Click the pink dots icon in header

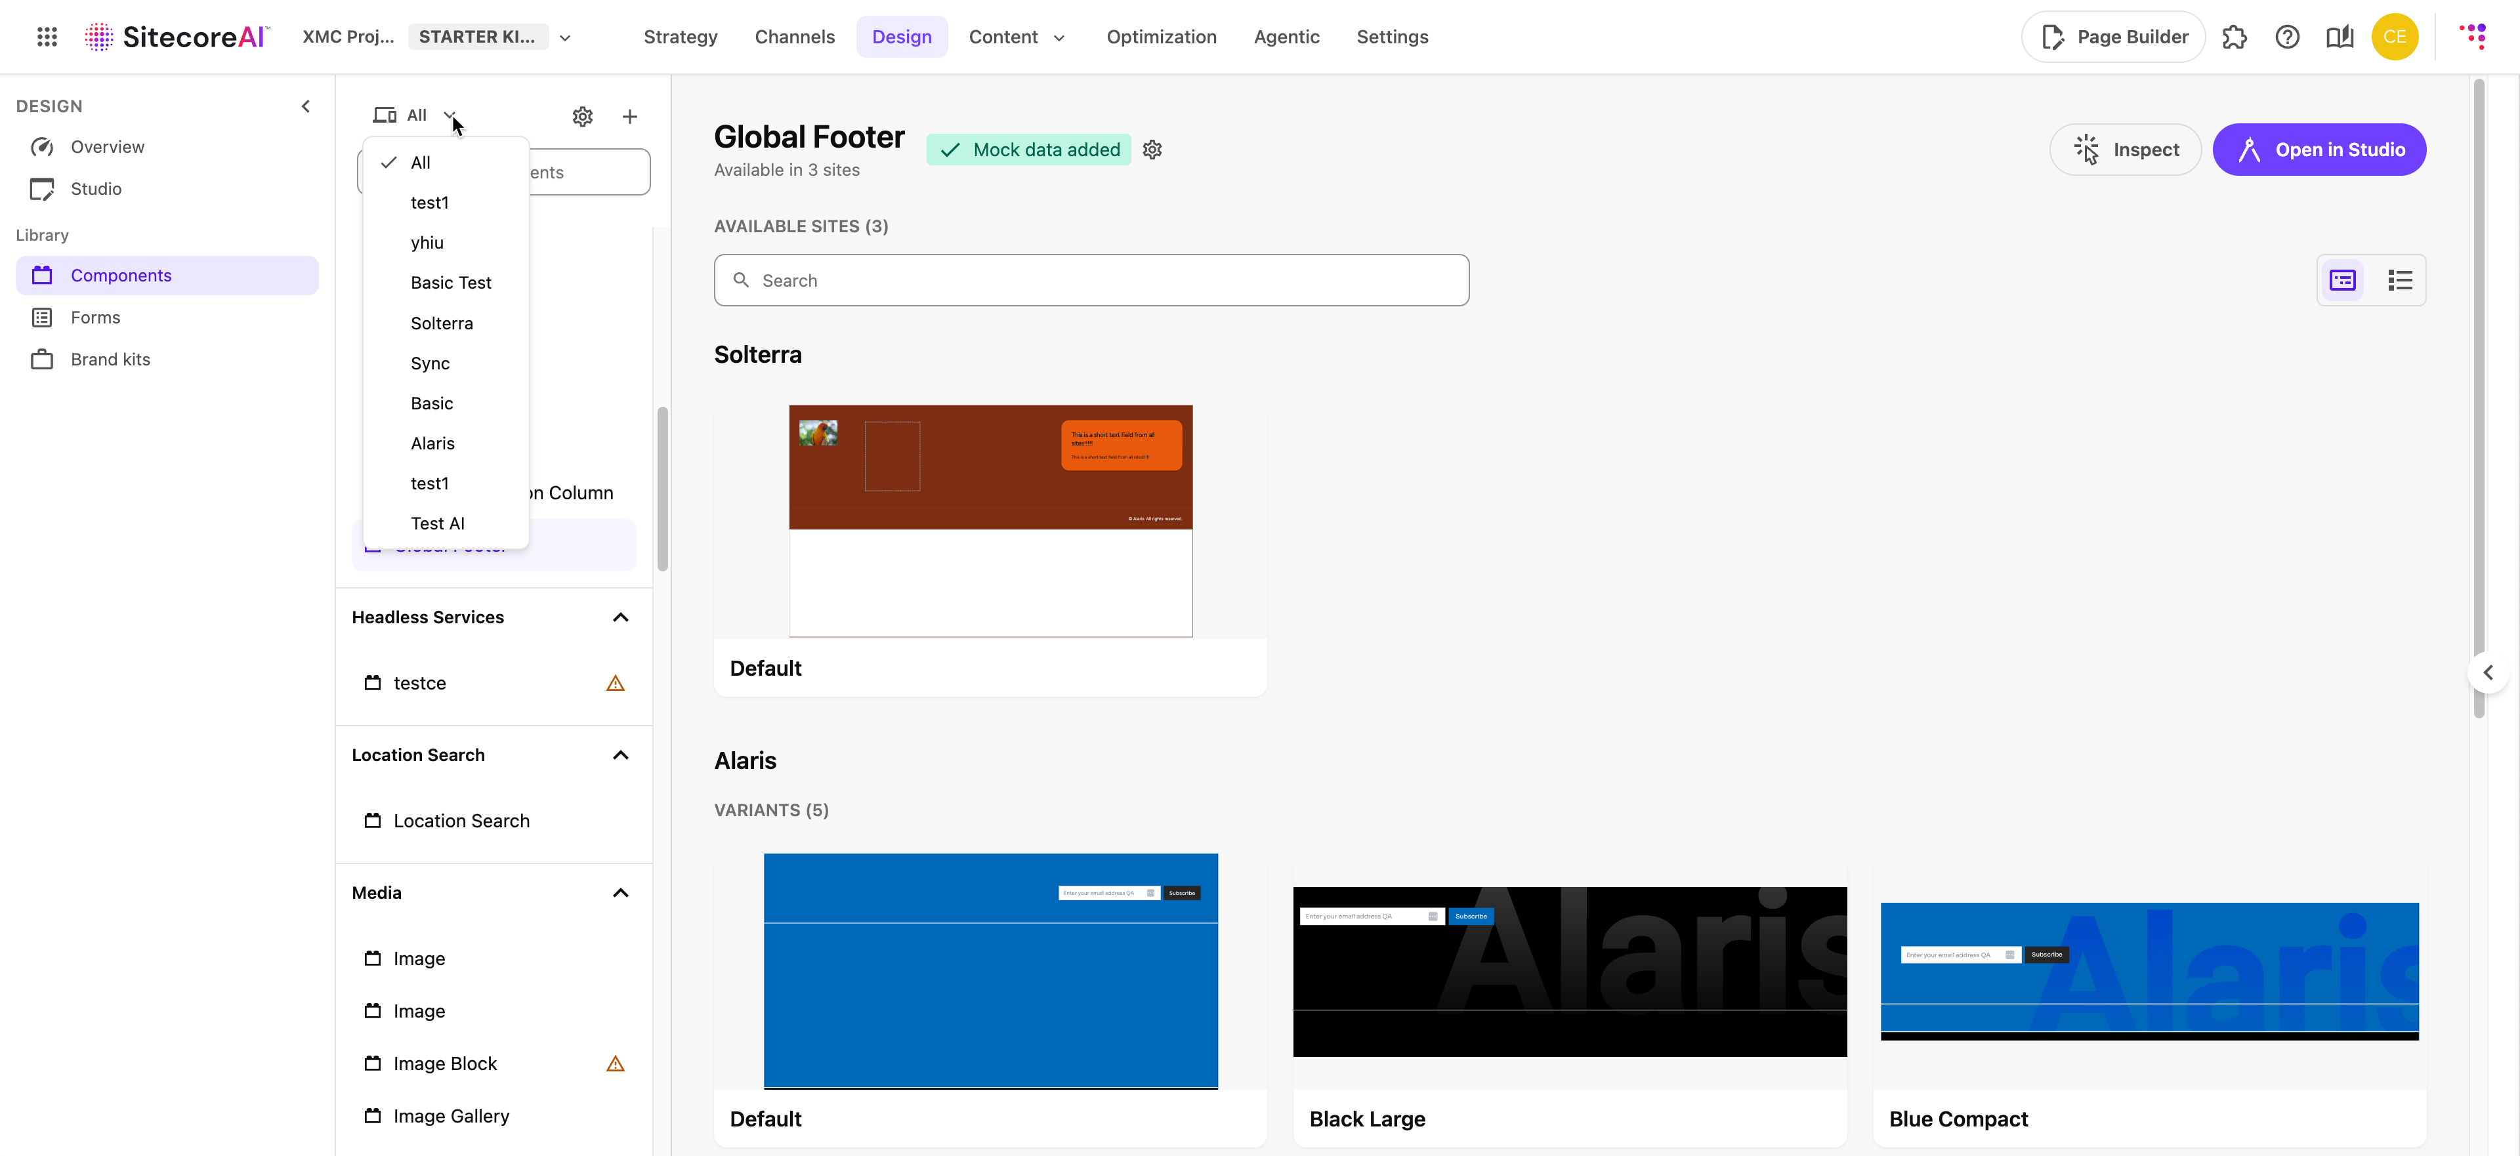pos(2474,37)
